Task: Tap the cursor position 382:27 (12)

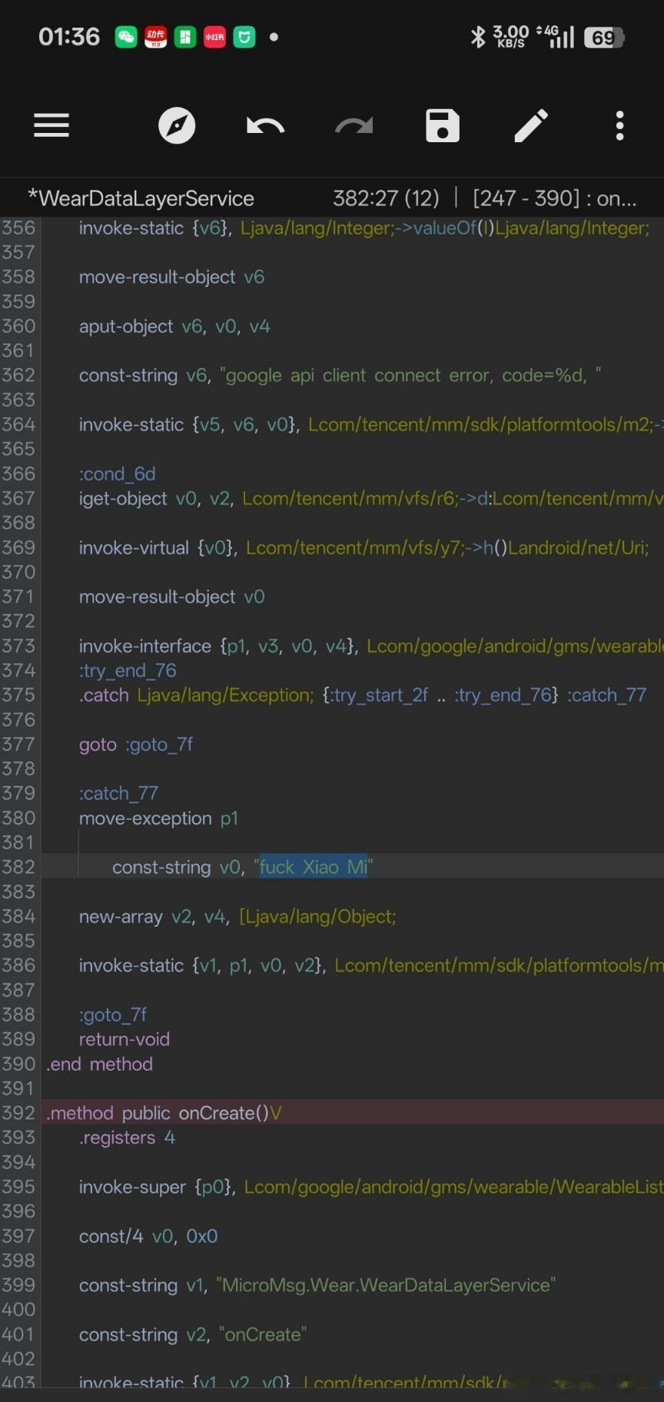Action: click(386, 198)
